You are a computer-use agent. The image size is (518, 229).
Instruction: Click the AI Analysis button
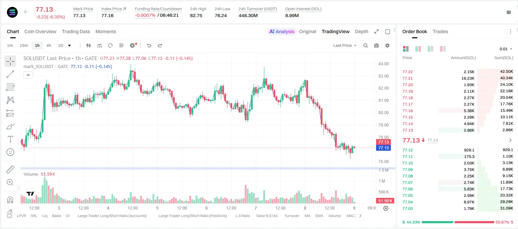click(281, 31)
